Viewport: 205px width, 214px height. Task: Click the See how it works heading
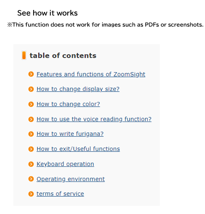[x=47, y=13]
